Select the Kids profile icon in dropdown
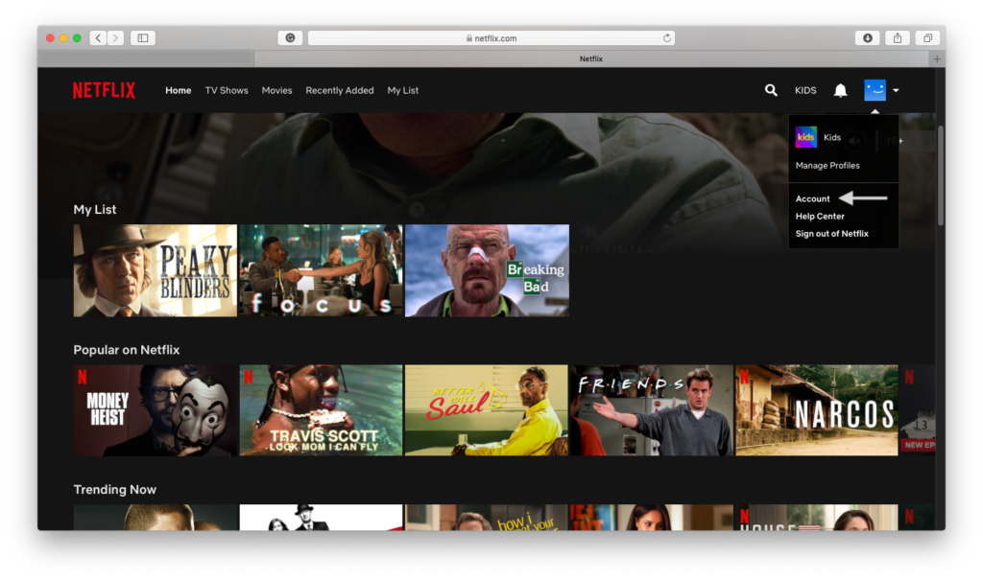 click(x=806, y=137)
